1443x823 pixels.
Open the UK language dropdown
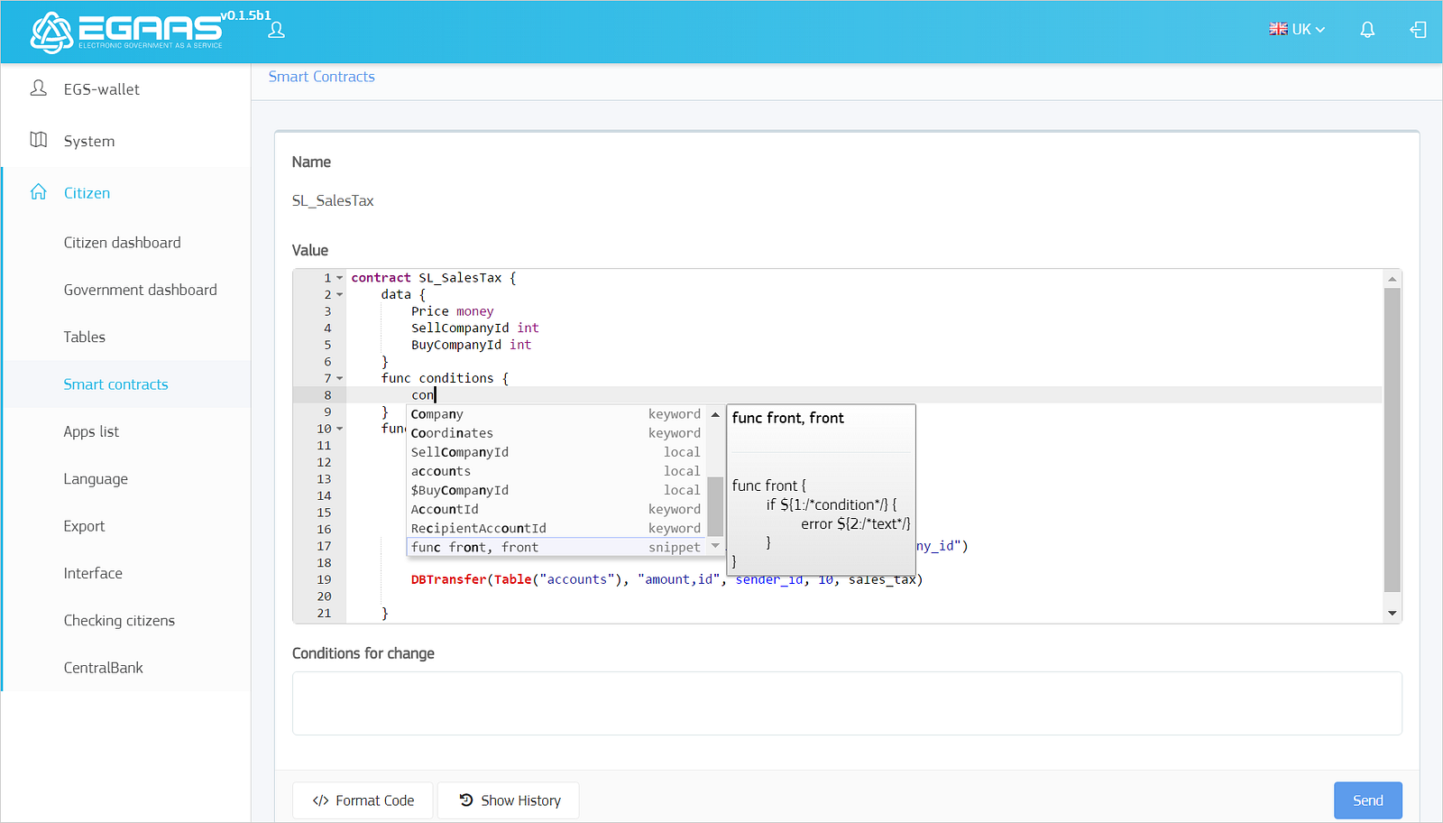click(x=1297, y=29)
